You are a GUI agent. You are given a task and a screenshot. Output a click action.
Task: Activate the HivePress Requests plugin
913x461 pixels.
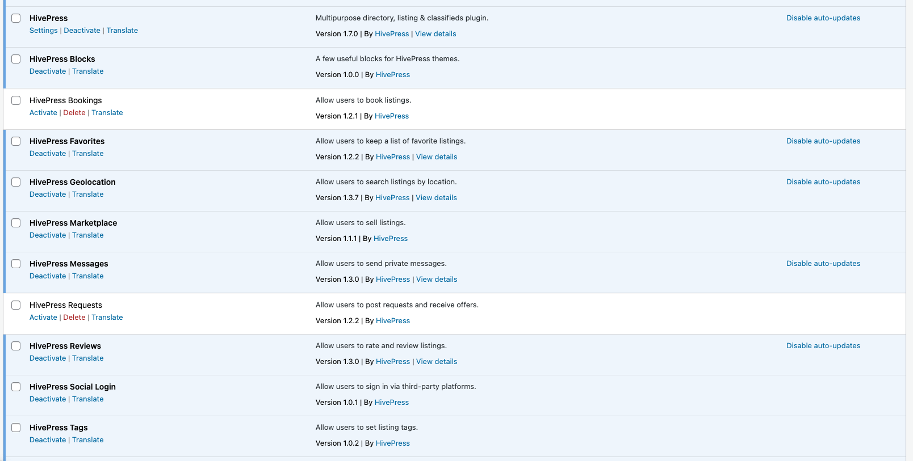tap(43, 318)
